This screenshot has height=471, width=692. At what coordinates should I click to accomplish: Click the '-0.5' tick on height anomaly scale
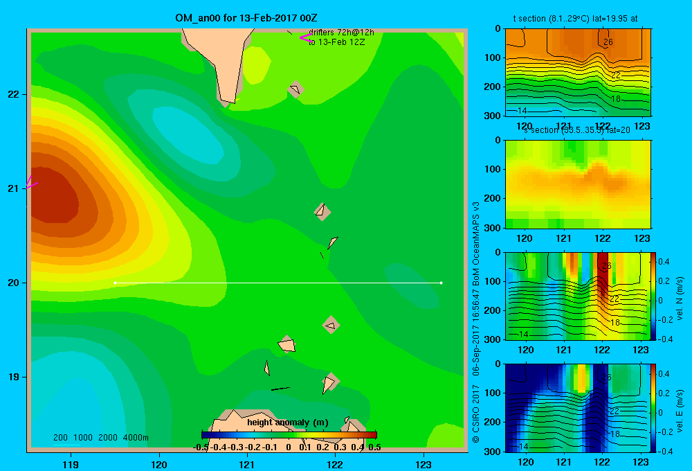[201, 447]
